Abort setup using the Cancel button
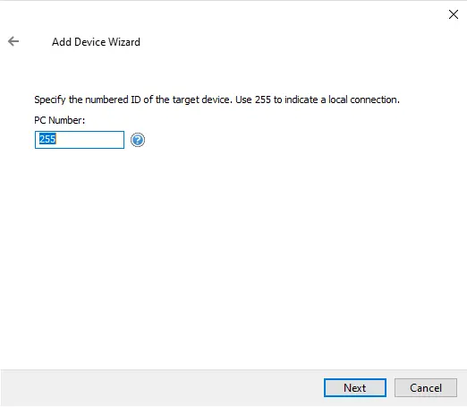 [x=426, y=387]
